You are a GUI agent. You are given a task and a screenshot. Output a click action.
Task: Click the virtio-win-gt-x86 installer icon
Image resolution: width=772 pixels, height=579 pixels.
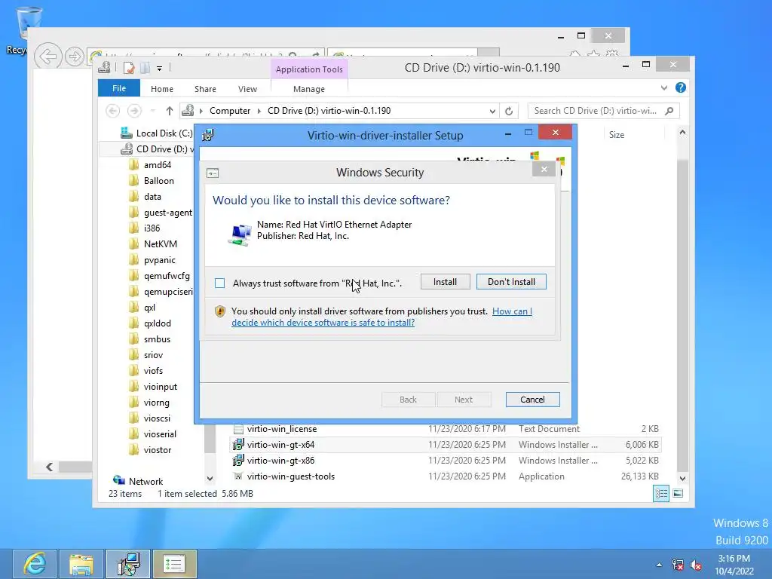(238, 461)
